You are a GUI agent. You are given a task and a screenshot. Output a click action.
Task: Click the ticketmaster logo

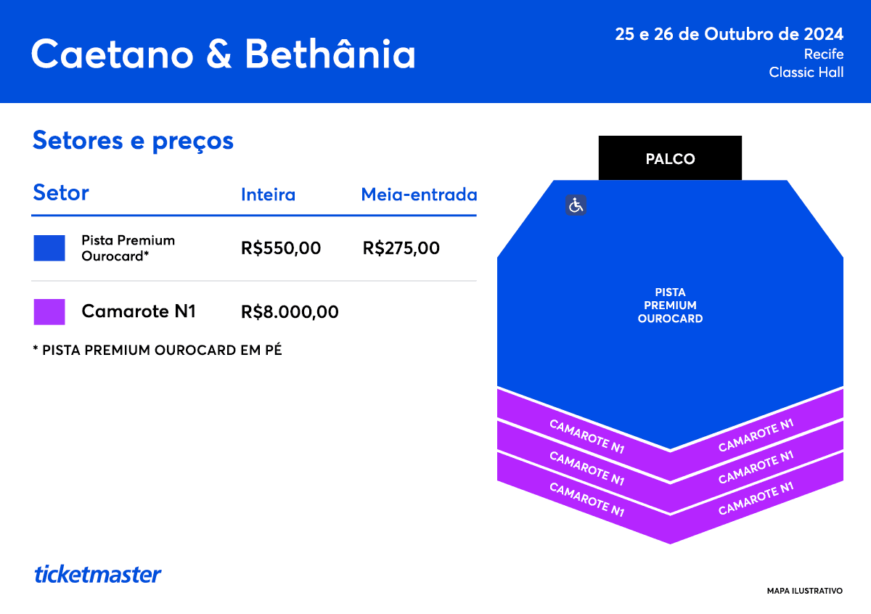[98, 574]
